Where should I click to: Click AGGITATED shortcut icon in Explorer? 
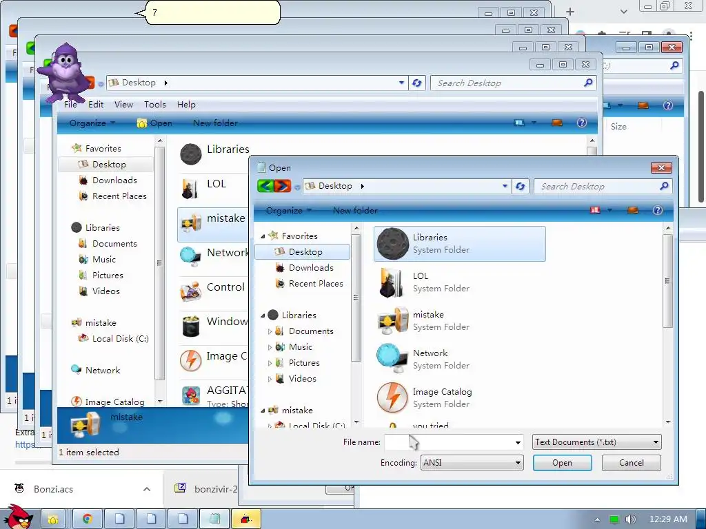191,395
